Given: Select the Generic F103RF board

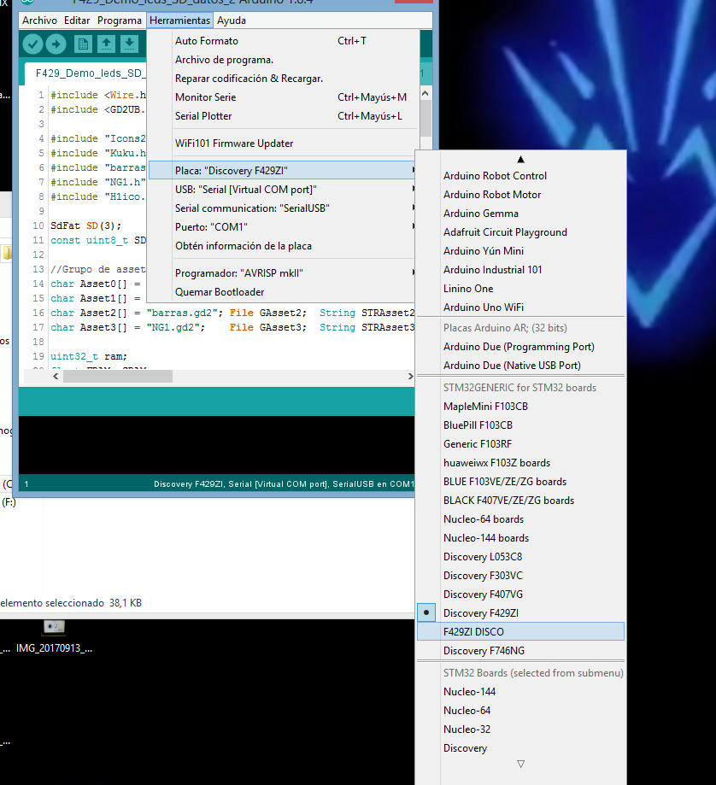Looking at the screenshot, I should coord(520,443).
